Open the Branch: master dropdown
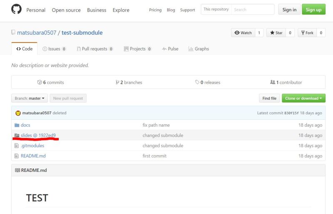333x214 pixels. [x=30, y=98]
